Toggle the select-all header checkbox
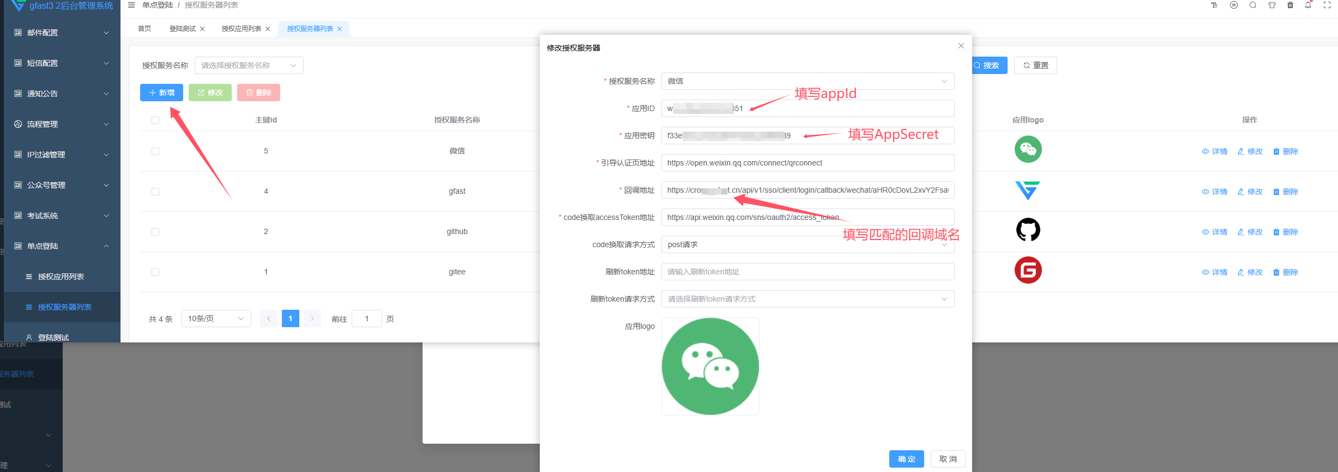The image size is (1338, 472). (x=155, y=120)
